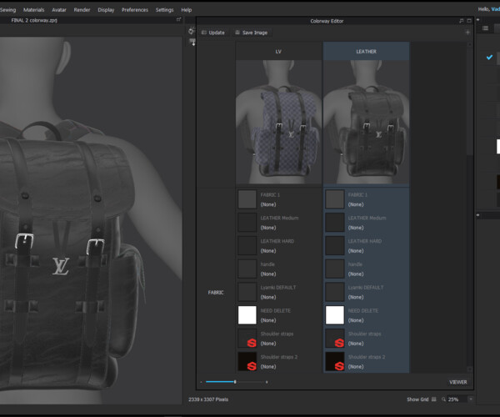Screen dimensions: 500x417
Task: Open the Avatar menu
Action: (59, 10)
